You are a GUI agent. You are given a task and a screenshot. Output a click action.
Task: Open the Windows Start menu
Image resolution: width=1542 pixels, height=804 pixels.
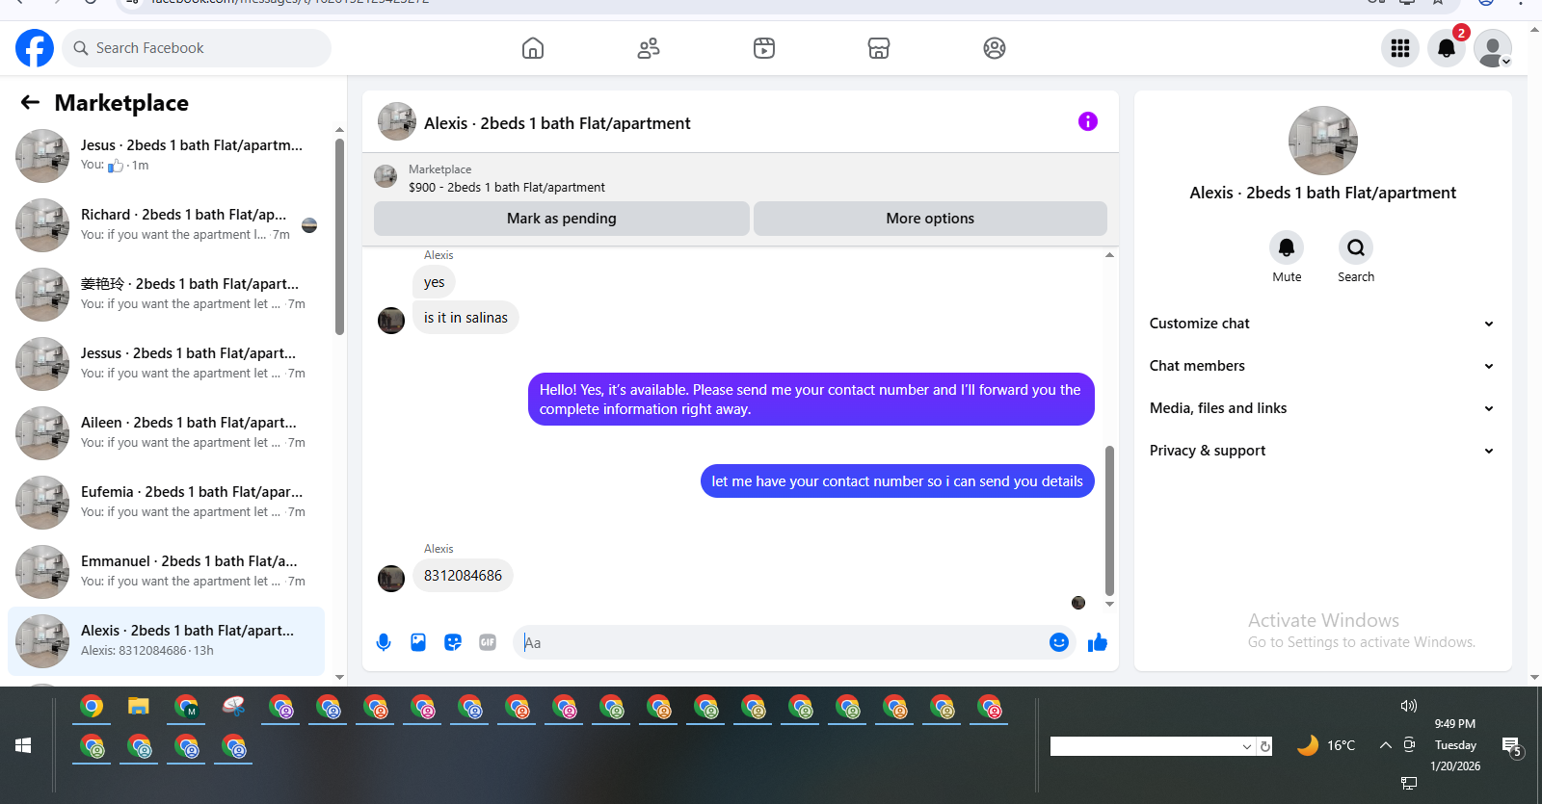pyautogui.click(x=24, y=745)
